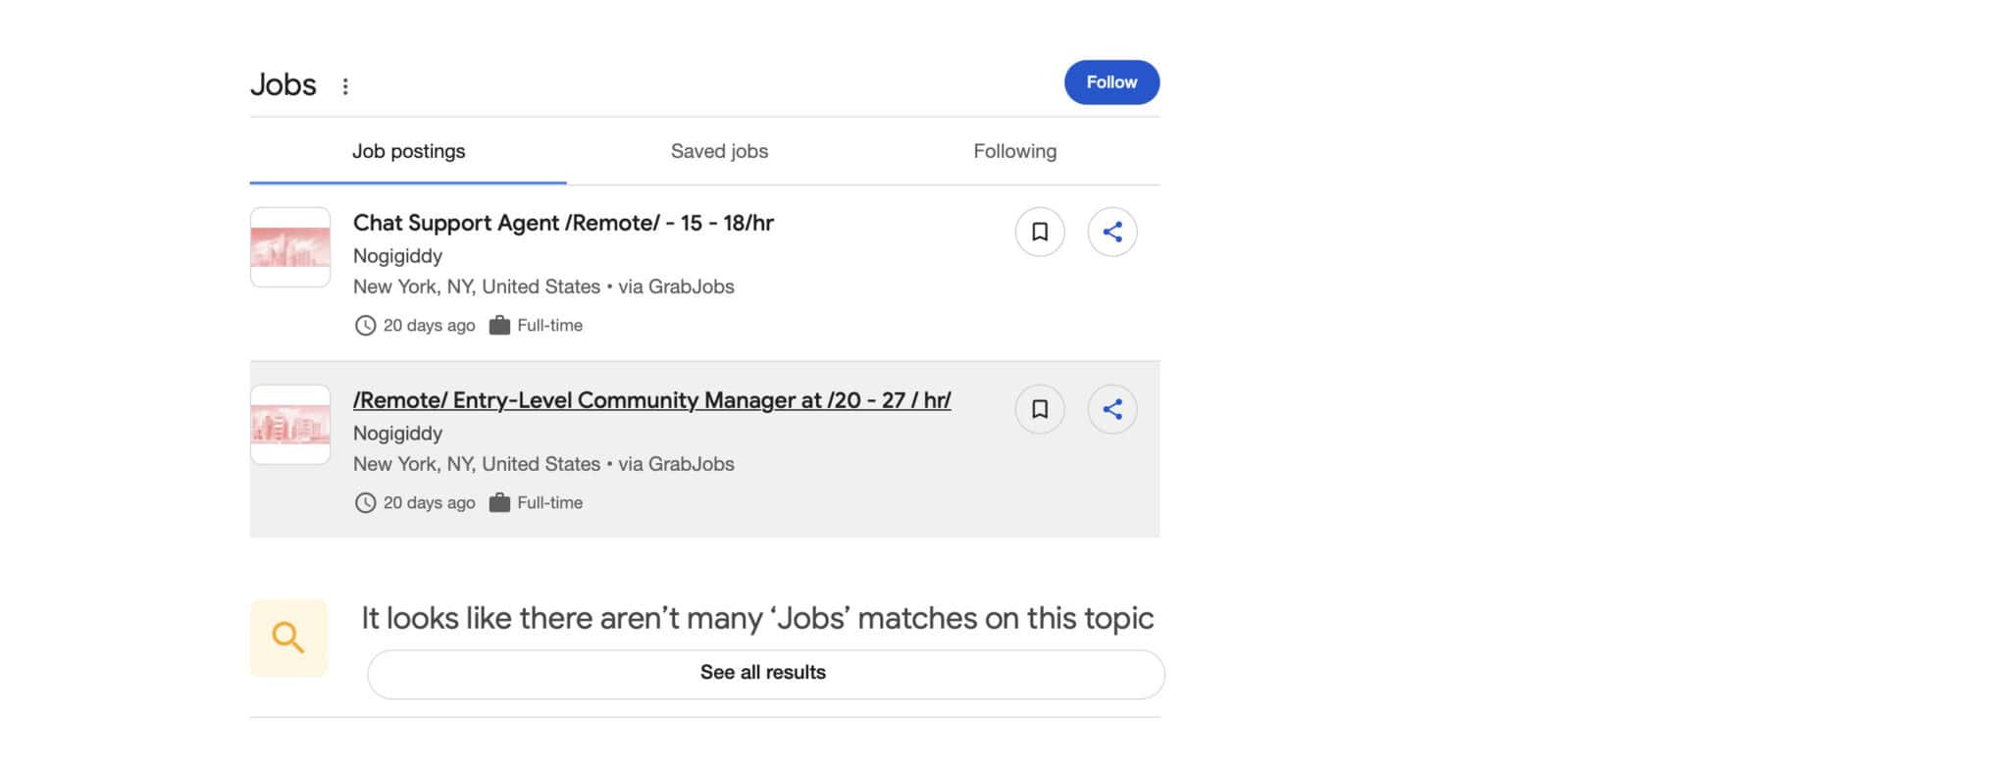Share the Chat Support Agent job posting
This screenshot has width=2009, height=771.
(1111, 231)
